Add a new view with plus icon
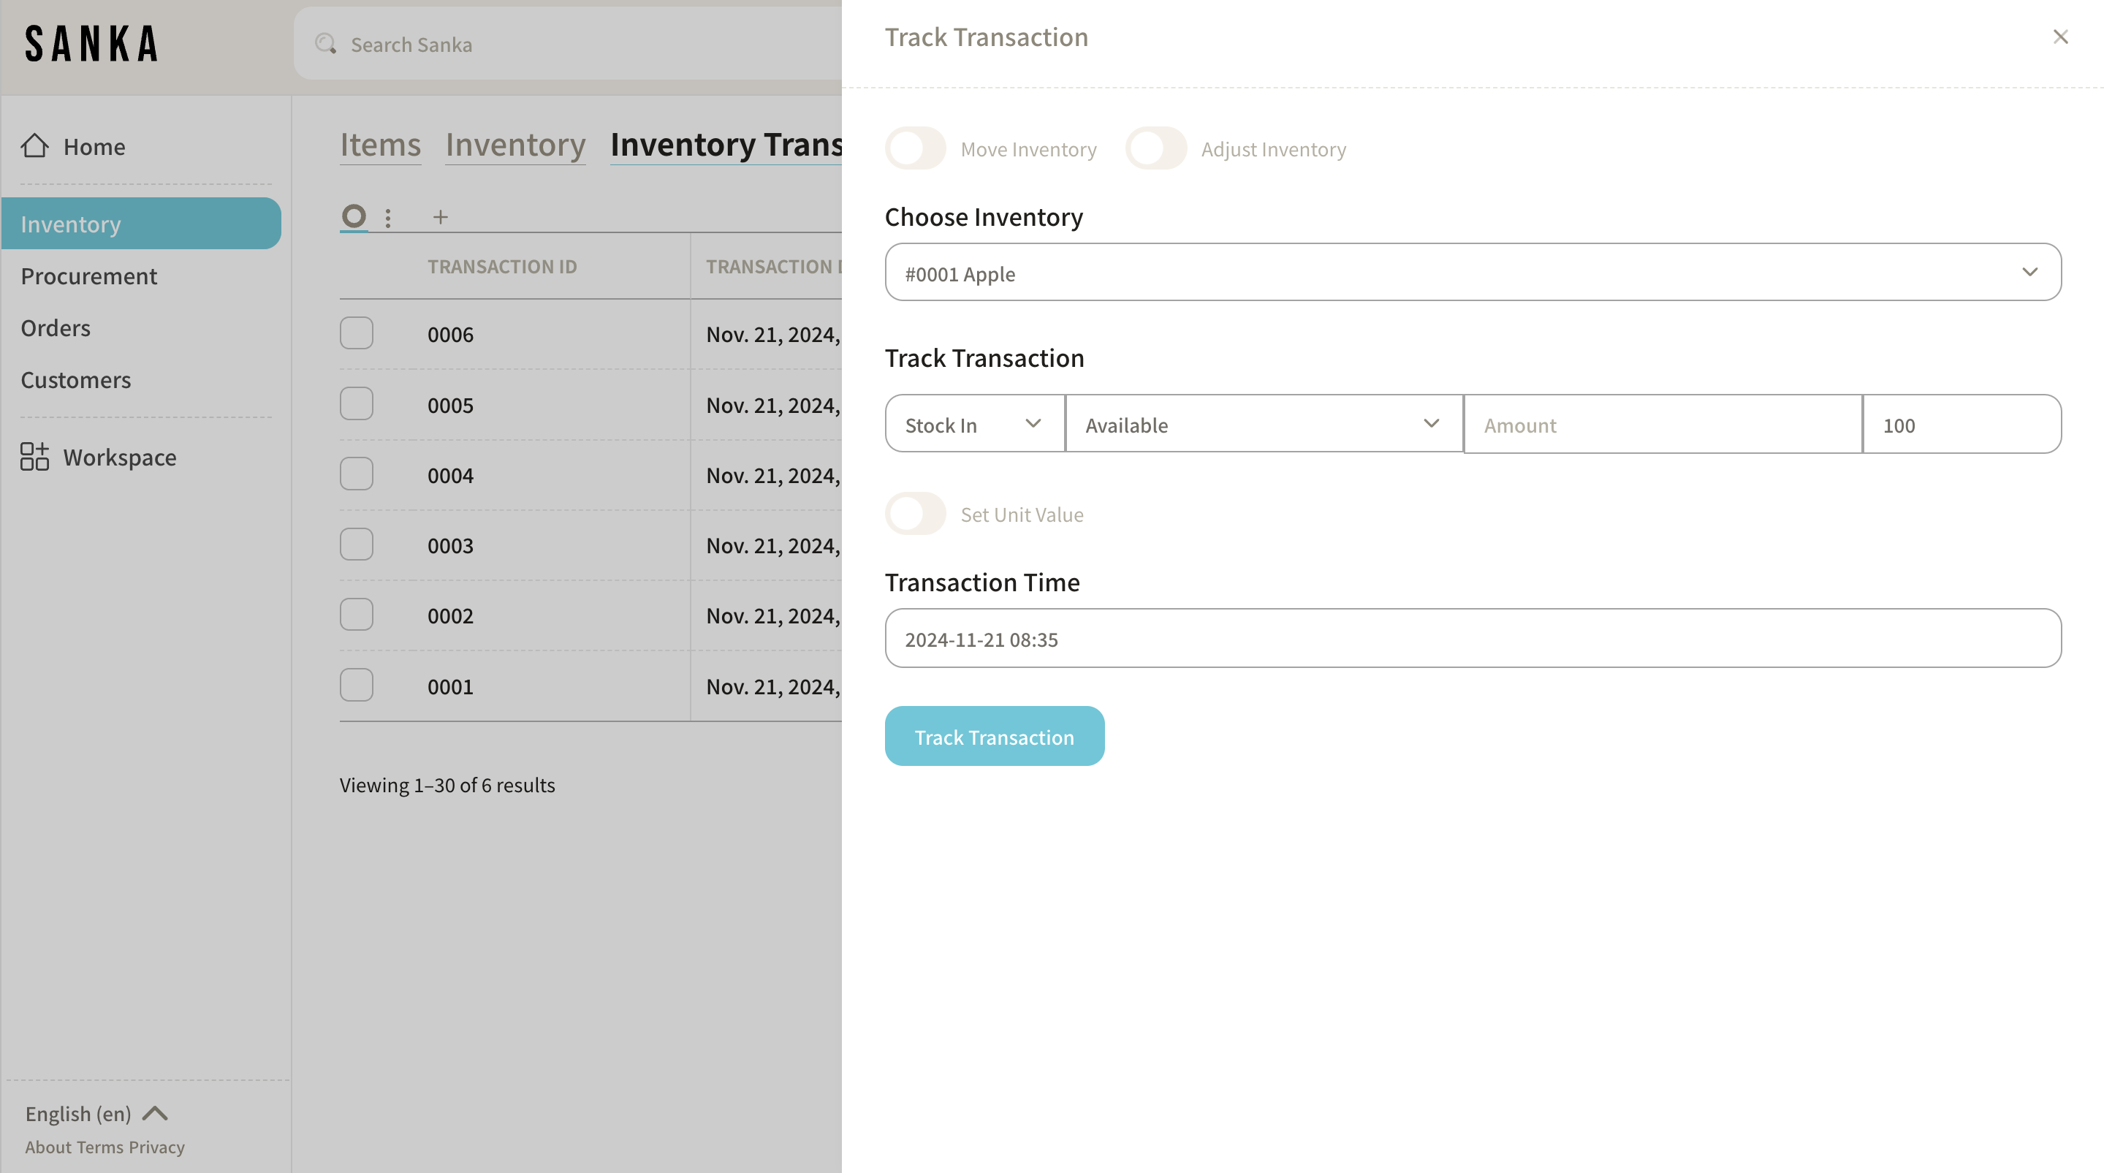 tap(440, 217)
